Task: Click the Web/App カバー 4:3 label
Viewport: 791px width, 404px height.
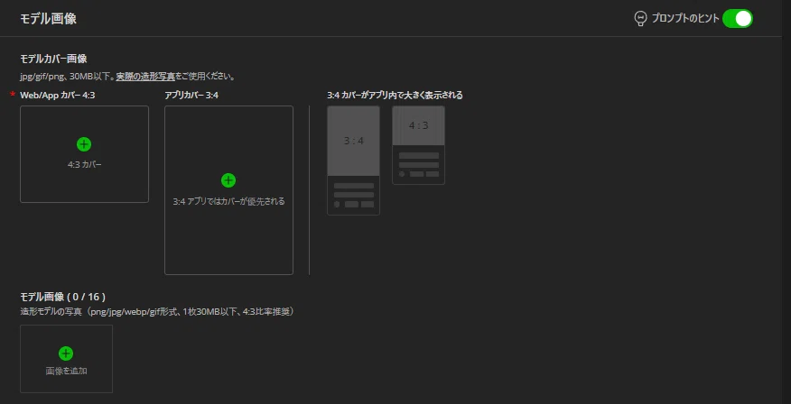Action: point(58,96)
